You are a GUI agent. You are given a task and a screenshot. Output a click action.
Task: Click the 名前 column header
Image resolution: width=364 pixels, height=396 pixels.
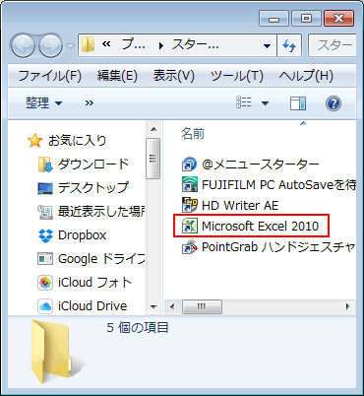tap(193, 134)
